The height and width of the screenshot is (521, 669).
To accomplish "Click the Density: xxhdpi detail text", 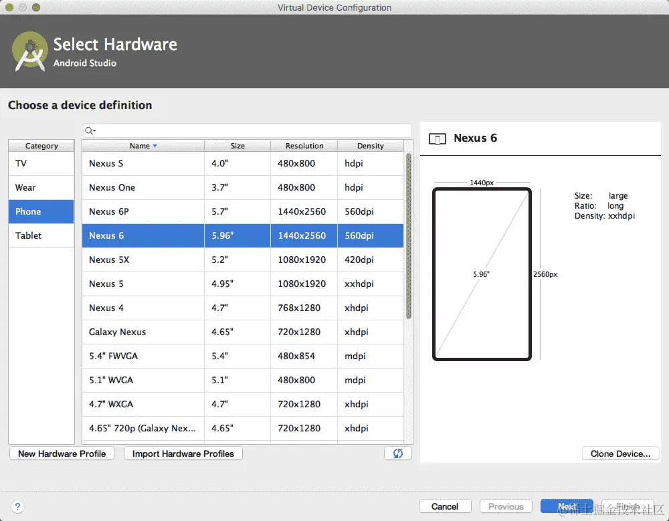I will [605, 216].
